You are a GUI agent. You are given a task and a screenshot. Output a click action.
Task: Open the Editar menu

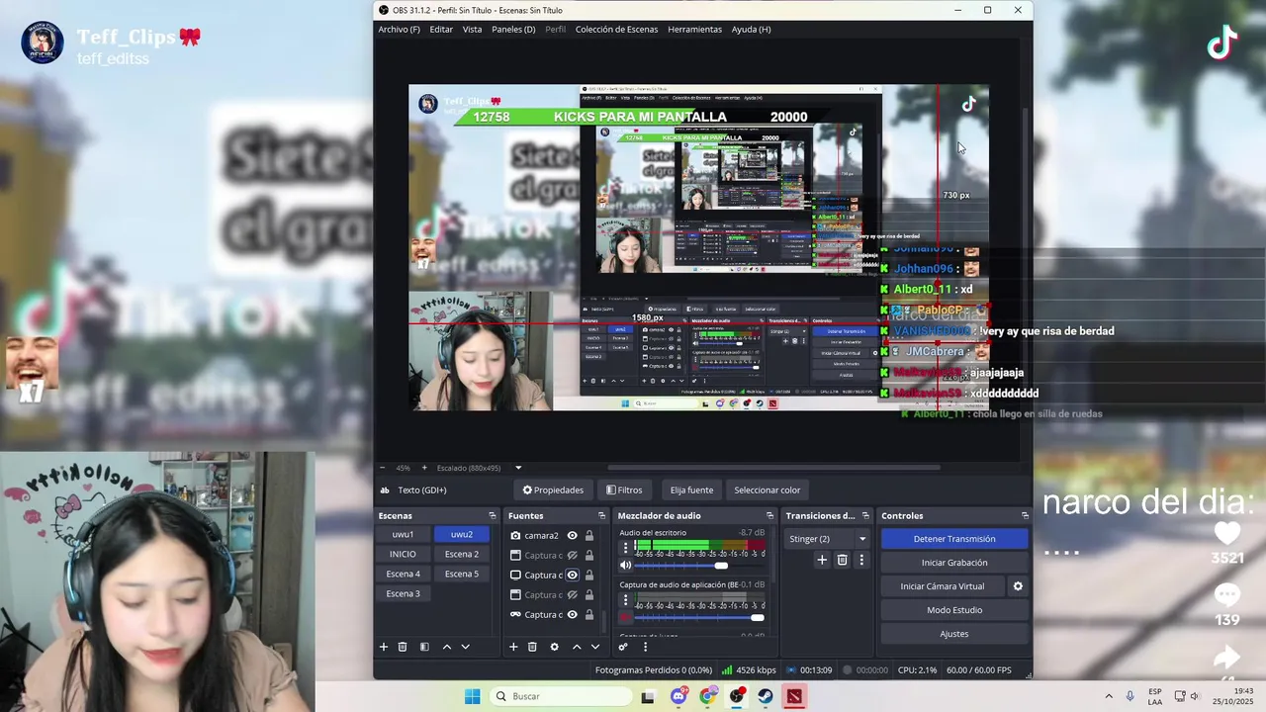[x=441, y=30]
